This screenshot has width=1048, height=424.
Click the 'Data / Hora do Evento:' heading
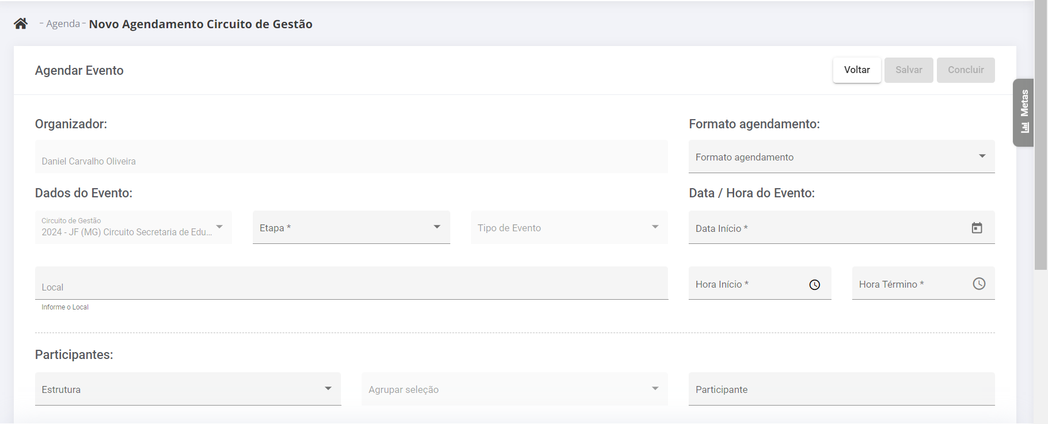[x=752, y=193]
